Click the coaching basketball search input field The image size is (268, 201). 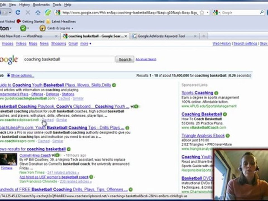point(69,59)
